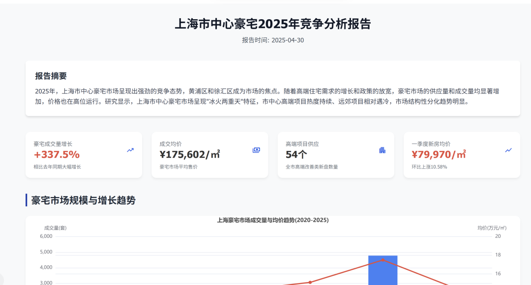
Task: Click the 6,000 left axis tick label
Action: click(x=46, y=236)
